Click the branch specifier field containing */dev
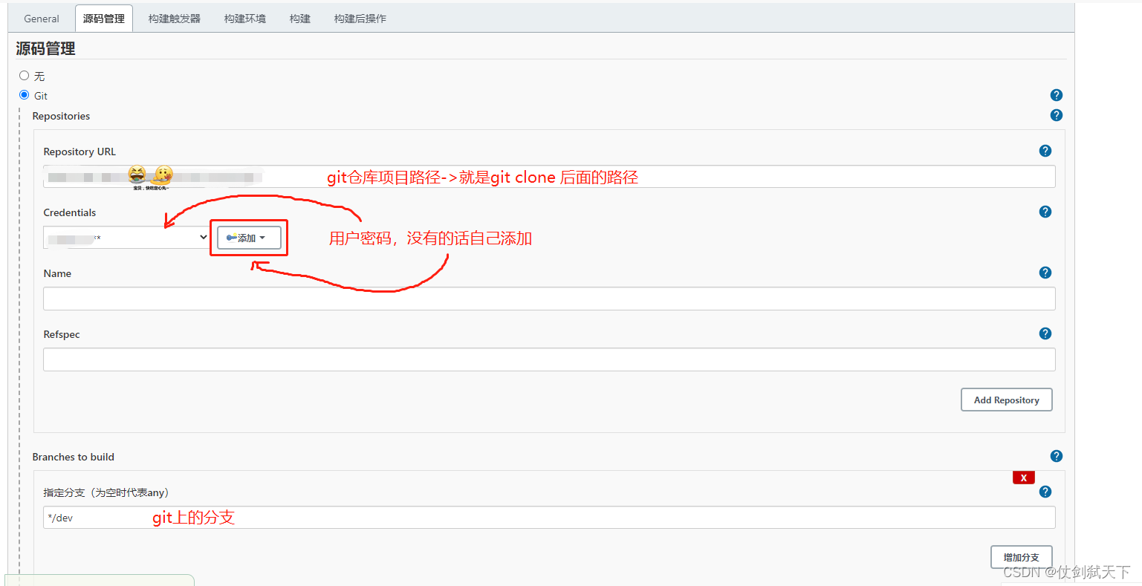Image resolution: width=1142 pixels, height=586 pixels. pyautogui.click(x=549, y=518)
